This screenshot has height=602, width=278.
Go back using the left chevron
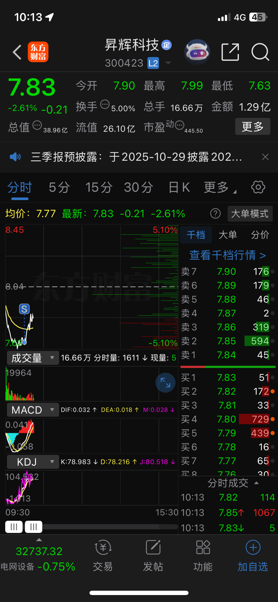click(x=17, y=52)
